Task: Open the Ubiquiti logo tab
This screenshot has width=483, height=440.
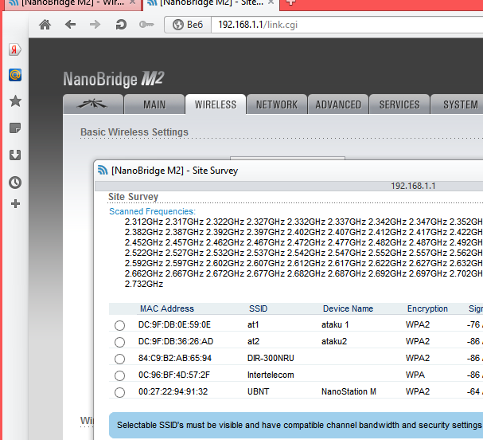Action: [x=93, y=104]
